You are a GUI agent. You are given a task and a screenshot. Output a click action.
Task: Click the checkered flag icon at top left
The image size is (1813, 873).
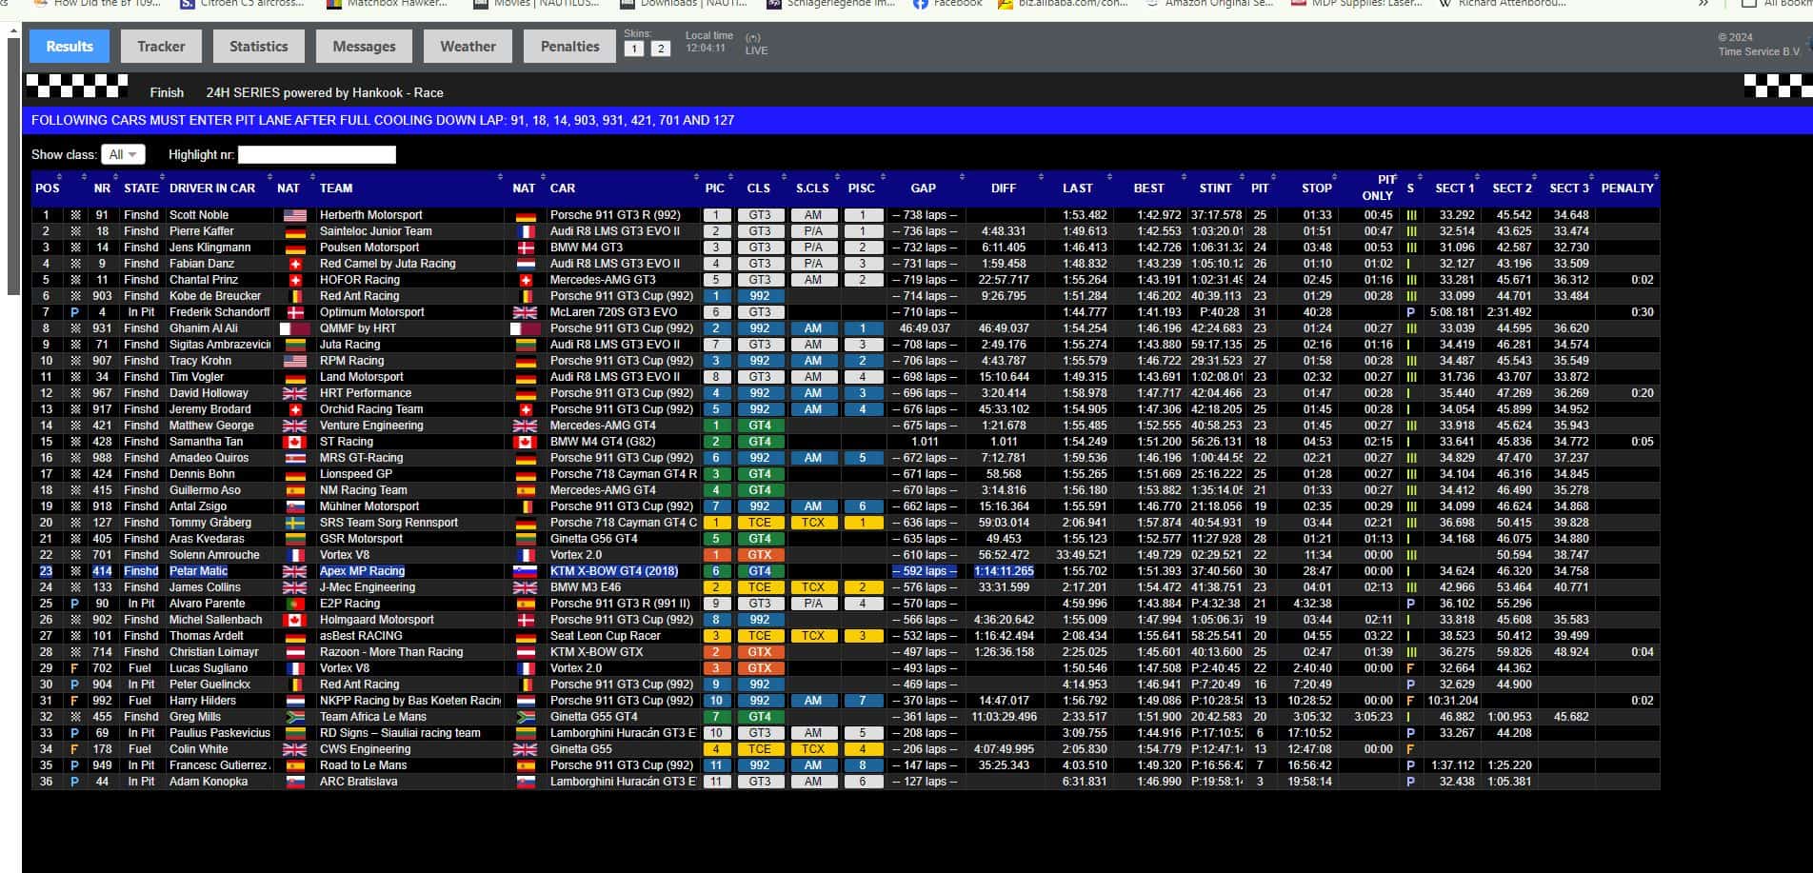point(77,87)
